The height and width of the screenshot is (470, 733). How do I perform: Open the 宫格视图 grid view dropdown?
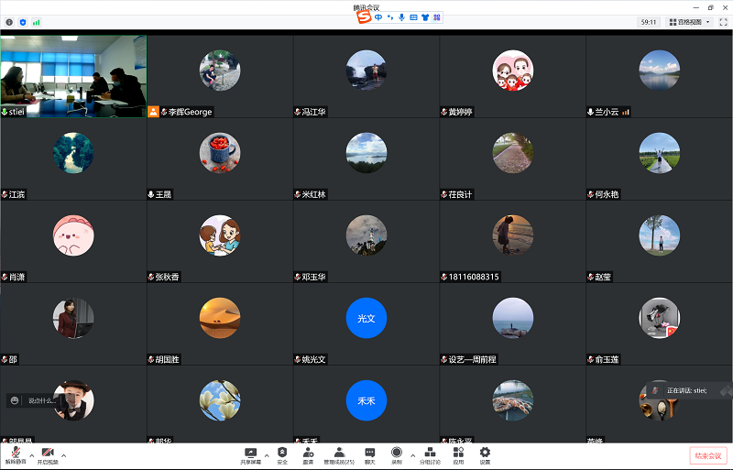coord(690,21)
